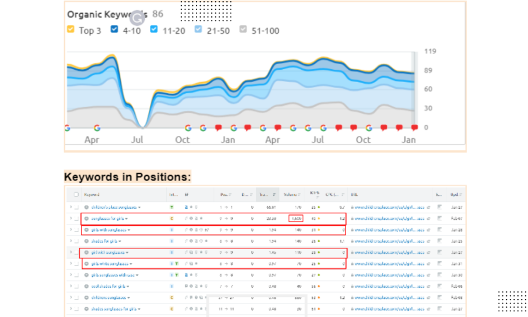This screenshot has height=317, width=528.
Task: Toggle the Top 3 legend checkbox
Action: (71, 29)
